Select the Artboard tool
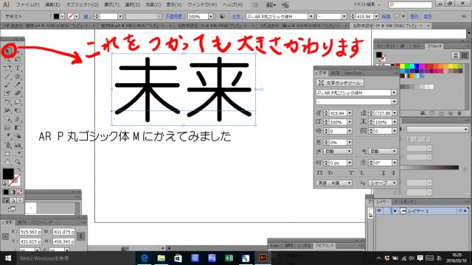 tap(7, 154)
